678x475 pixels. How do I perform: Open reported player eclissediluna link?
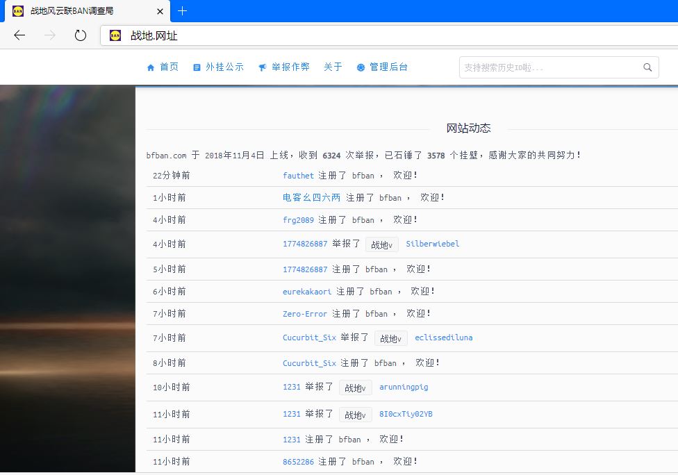pos(444,337)
